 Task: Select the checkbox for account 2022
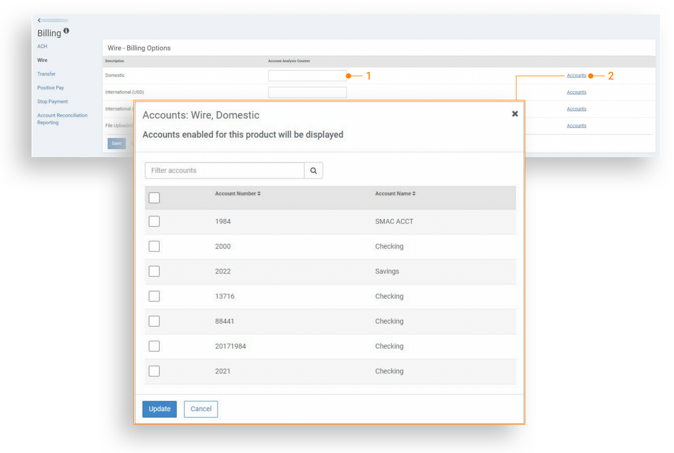point(154,271)
